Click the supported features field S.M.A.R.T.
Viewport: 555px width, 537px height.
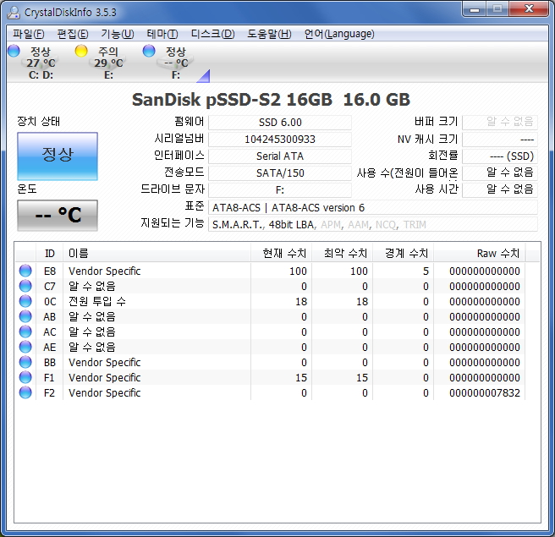coord(373,225)
